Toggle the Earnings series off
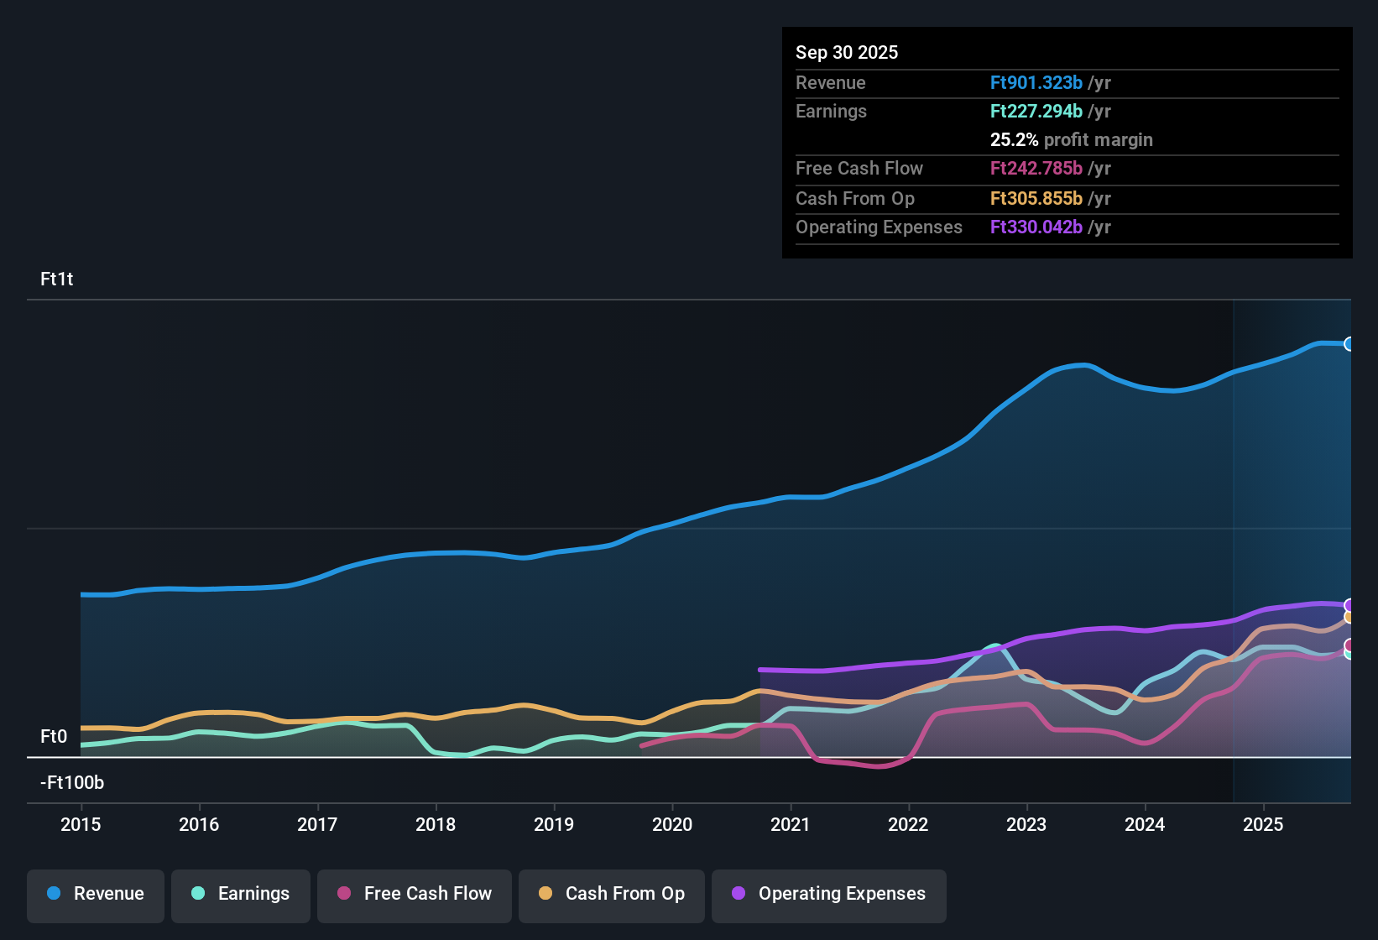 [240, 894]
